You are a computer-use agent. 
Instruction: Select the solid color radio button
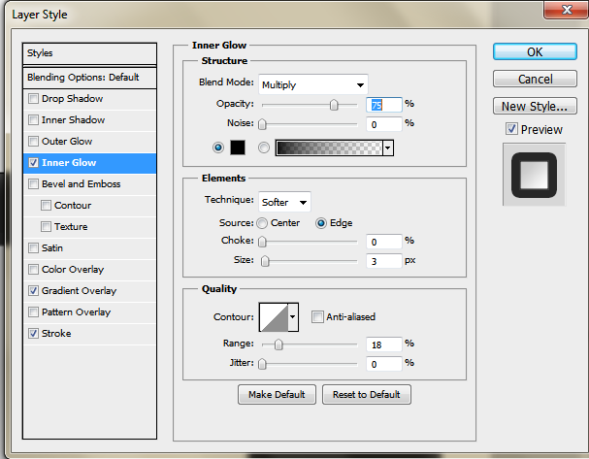pos(218,148)
